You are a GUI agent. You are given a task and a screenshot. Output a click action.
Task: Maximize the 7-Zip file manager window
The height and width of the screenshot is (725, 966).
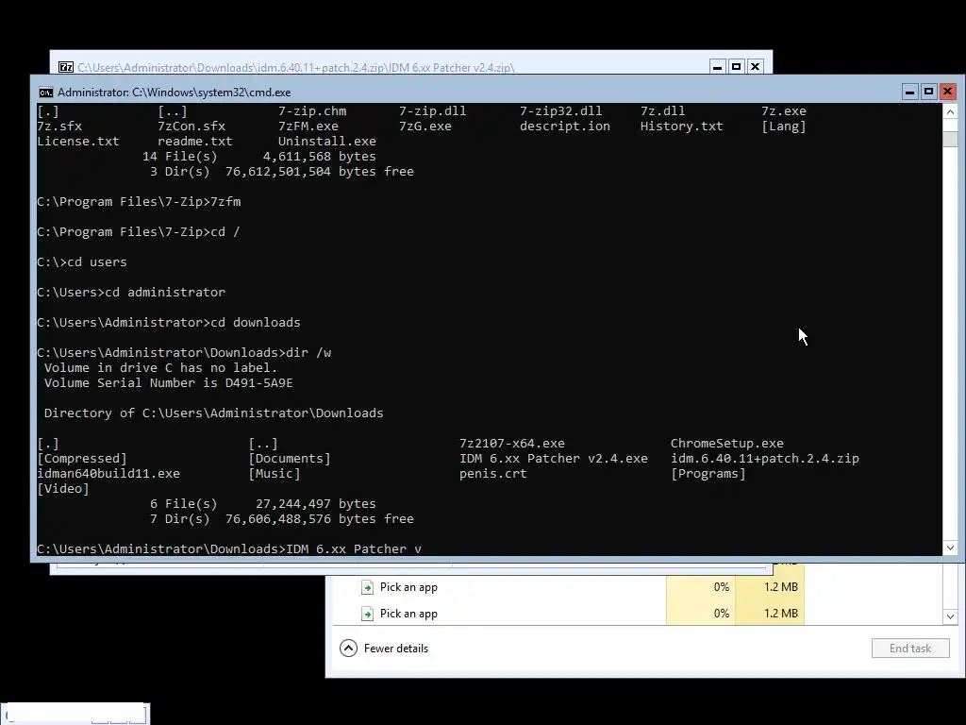pos(736,67)
